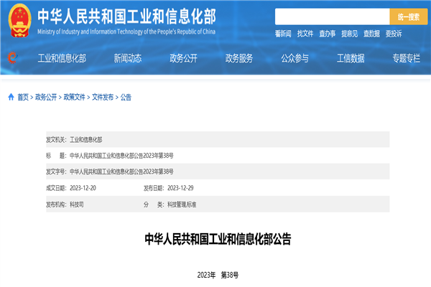
Task: Open the 要投诉 complaint link
Action: tap(394, 34)
